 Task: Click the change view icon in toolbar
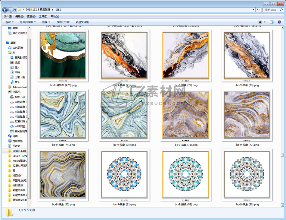(x=260, y=22)
